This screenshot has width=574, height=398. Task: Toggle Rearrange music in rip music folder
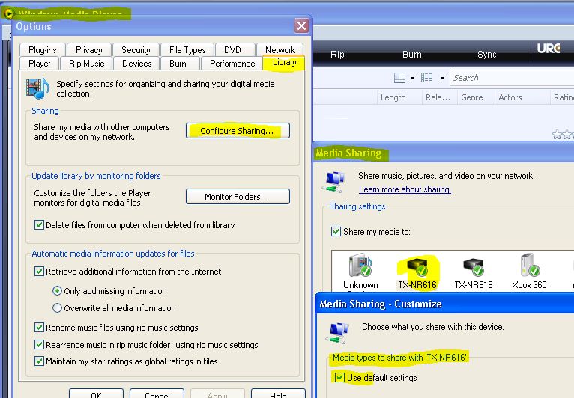click(39, 344)
